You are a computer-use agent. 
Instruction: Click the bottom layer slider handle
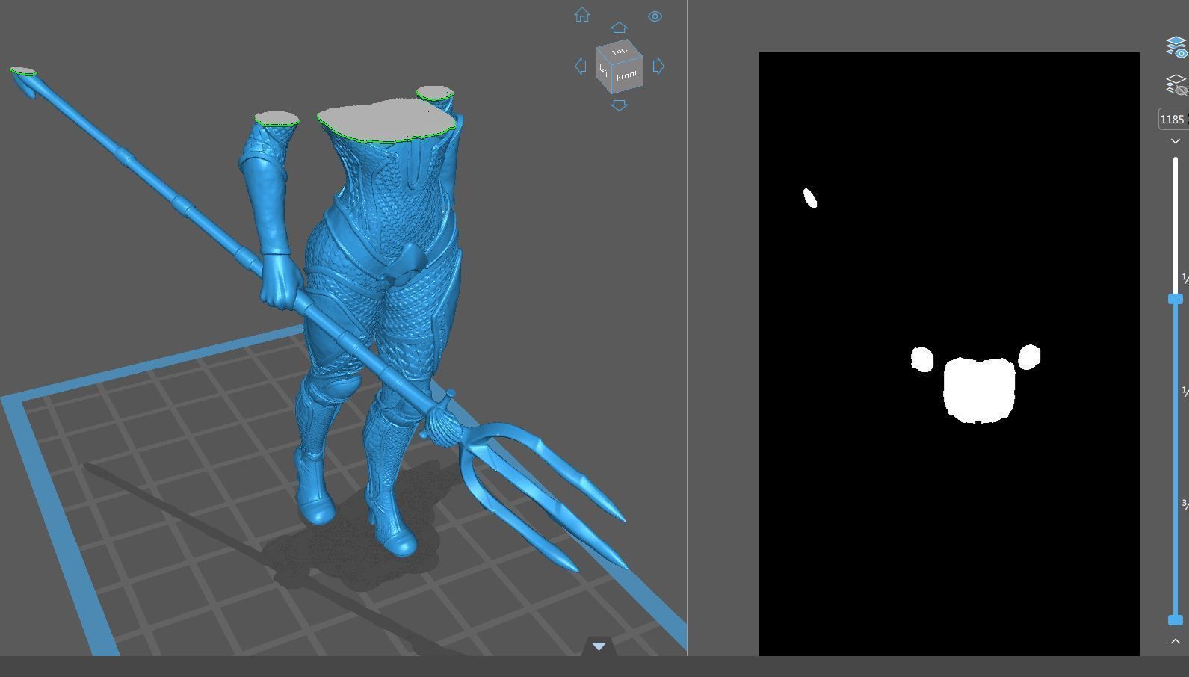coord(1176,620)
